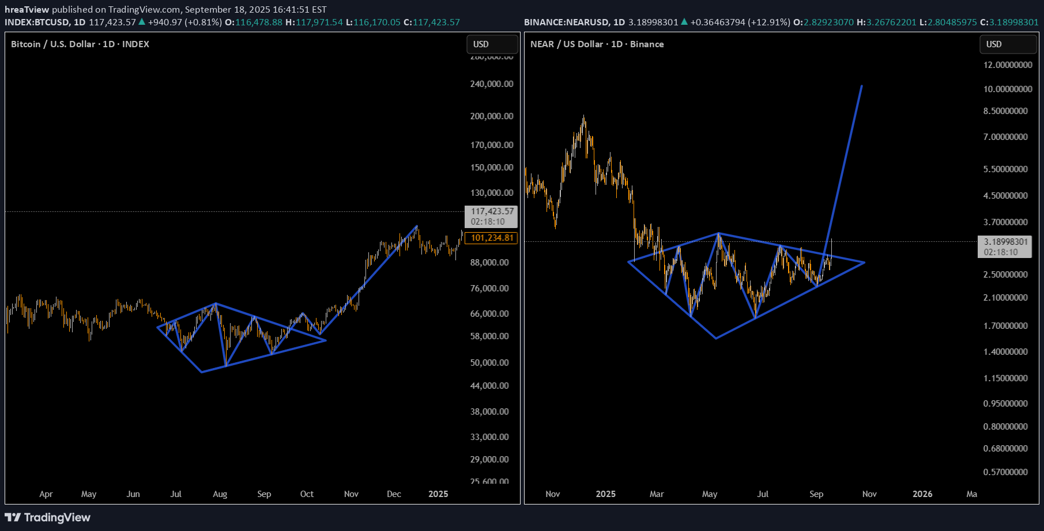This screenshot has width=1044, height=531.
Task: Click the NEAR current price label 3.18998301 on axis
Action: click(1005, 247)
